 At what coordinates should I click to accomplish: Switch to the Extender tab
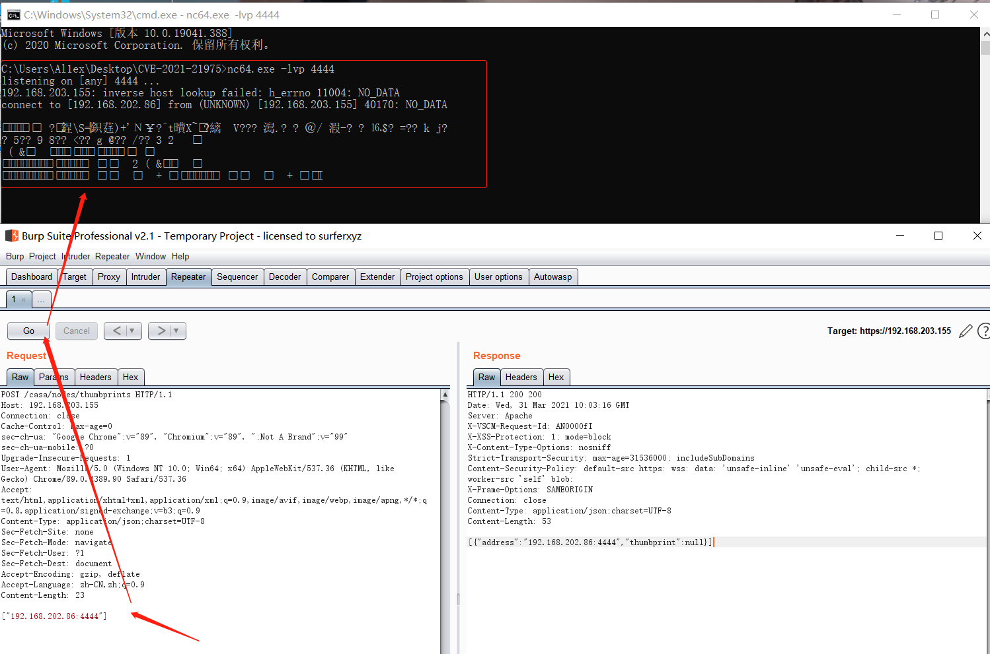point(377,277)
